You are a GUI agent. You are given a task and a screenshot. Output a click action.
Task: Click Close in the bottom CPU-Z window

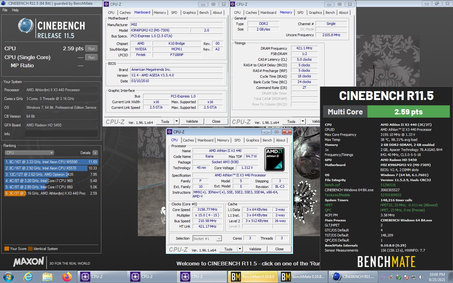(279, 249)
